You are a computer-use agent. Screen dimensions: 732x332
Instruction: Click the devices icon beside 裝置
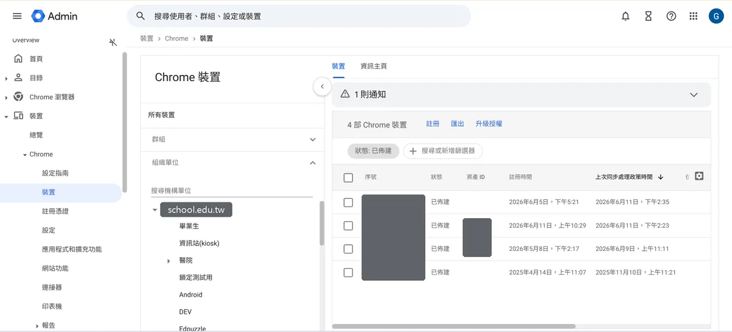click(x=18, y=116)
